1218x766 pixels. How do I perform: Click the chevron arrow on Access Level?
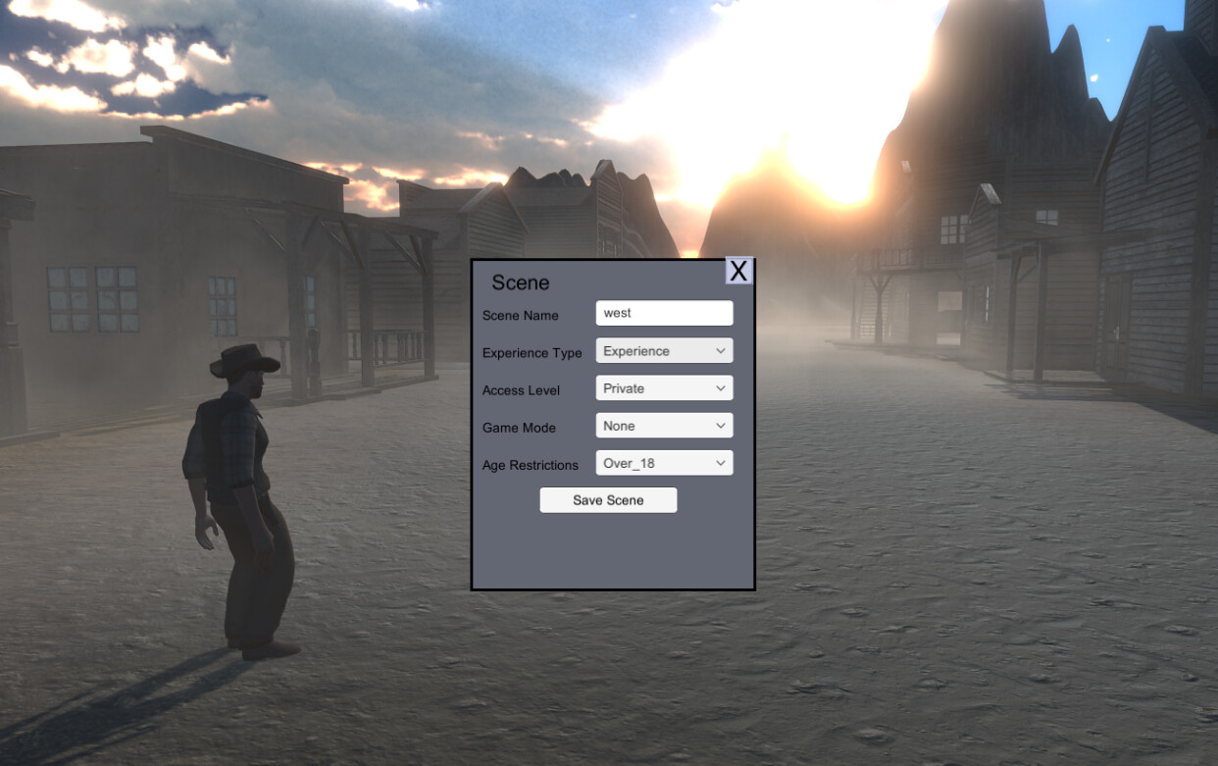tap(722, 387)
